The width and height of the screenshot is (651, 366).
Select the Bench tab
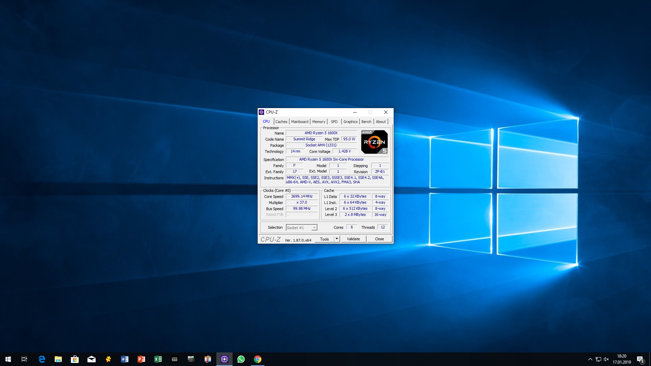(x=366, y=122)
